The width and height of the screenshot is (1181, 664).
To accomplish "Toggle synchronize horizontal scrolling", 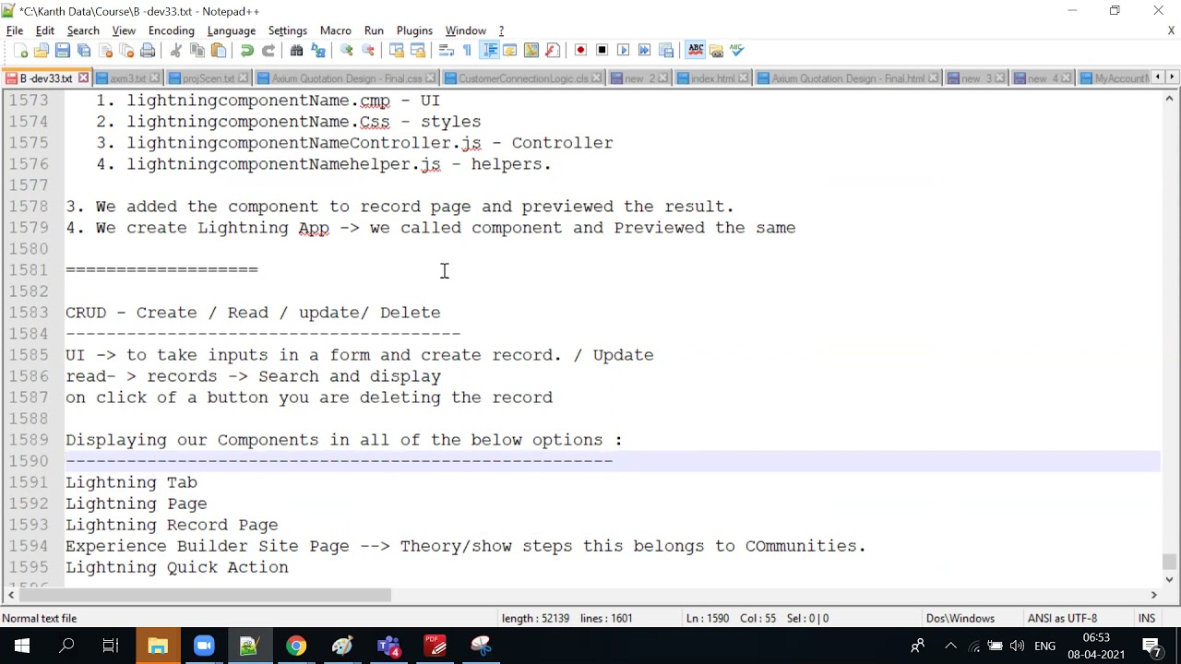I will point(417,50).
